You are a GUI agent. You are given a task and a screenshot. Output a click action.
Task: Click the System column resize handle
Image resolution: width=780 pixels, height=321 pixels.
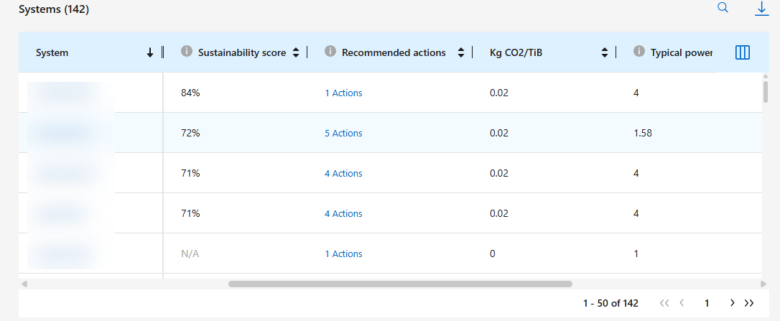163,52
